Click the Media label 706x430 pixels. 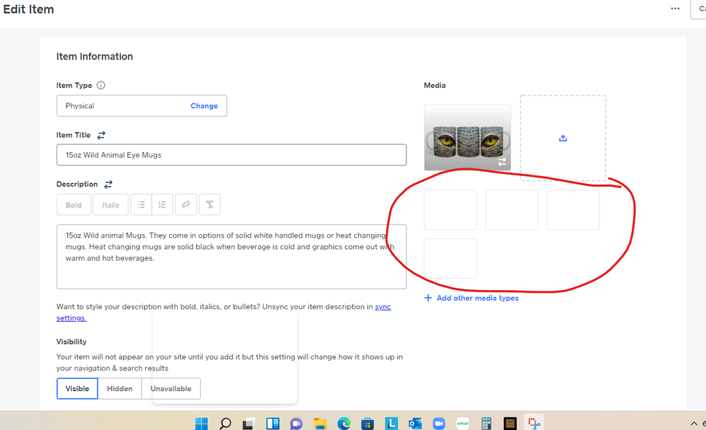click(435, 85)
